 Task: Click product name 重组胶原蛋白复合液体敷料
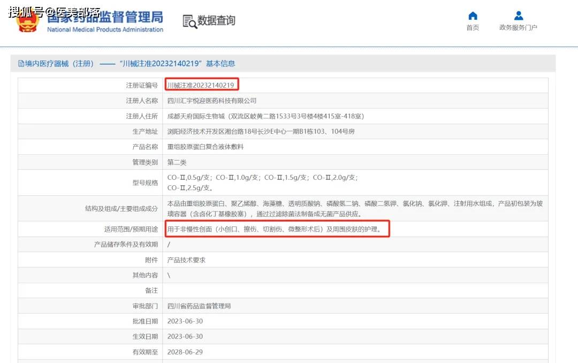(x=205, y=147)
